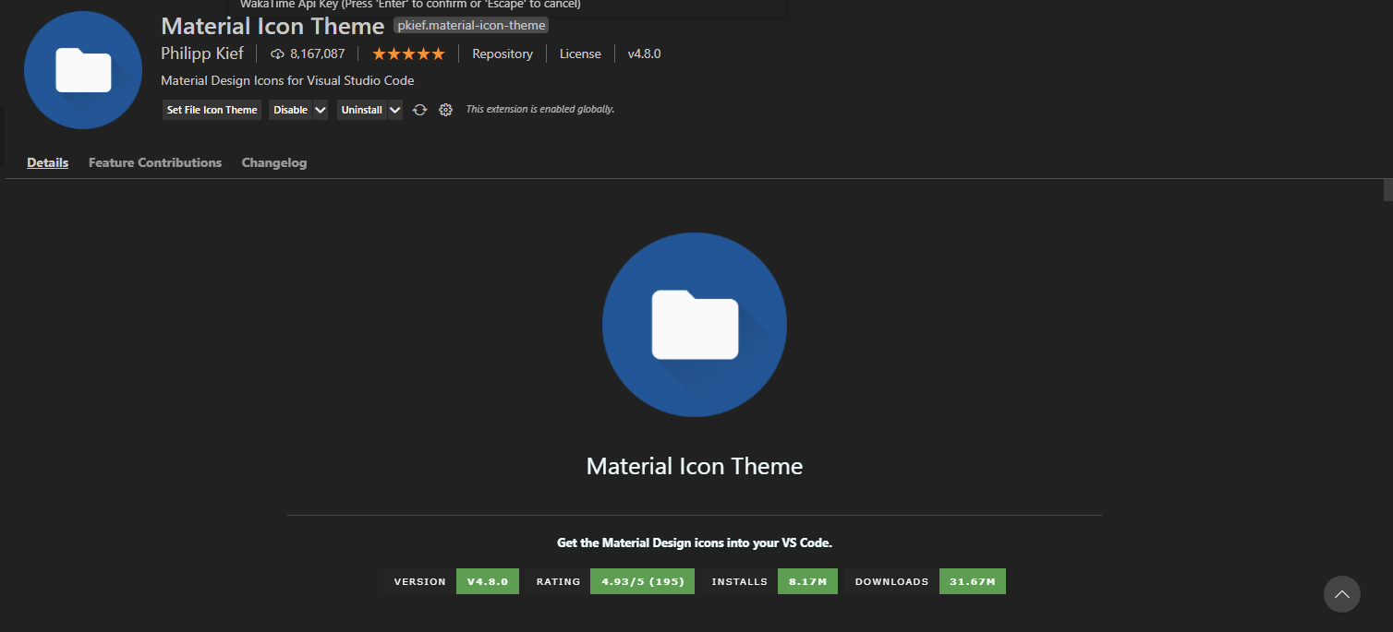Click the Uninstall button
The image size is (1393, 632).
tap(361, 110)
